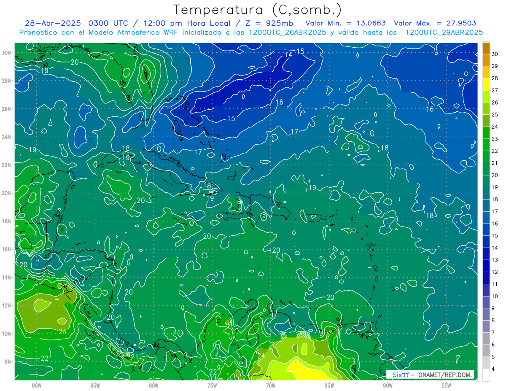Click colorbar scale label "27"
The image size is (506, 391).
coord(495,90)
